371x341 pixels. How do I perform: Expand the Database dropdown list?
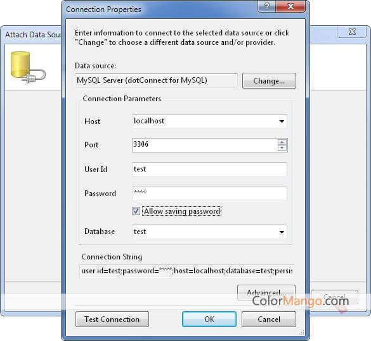tap(282, 232)
